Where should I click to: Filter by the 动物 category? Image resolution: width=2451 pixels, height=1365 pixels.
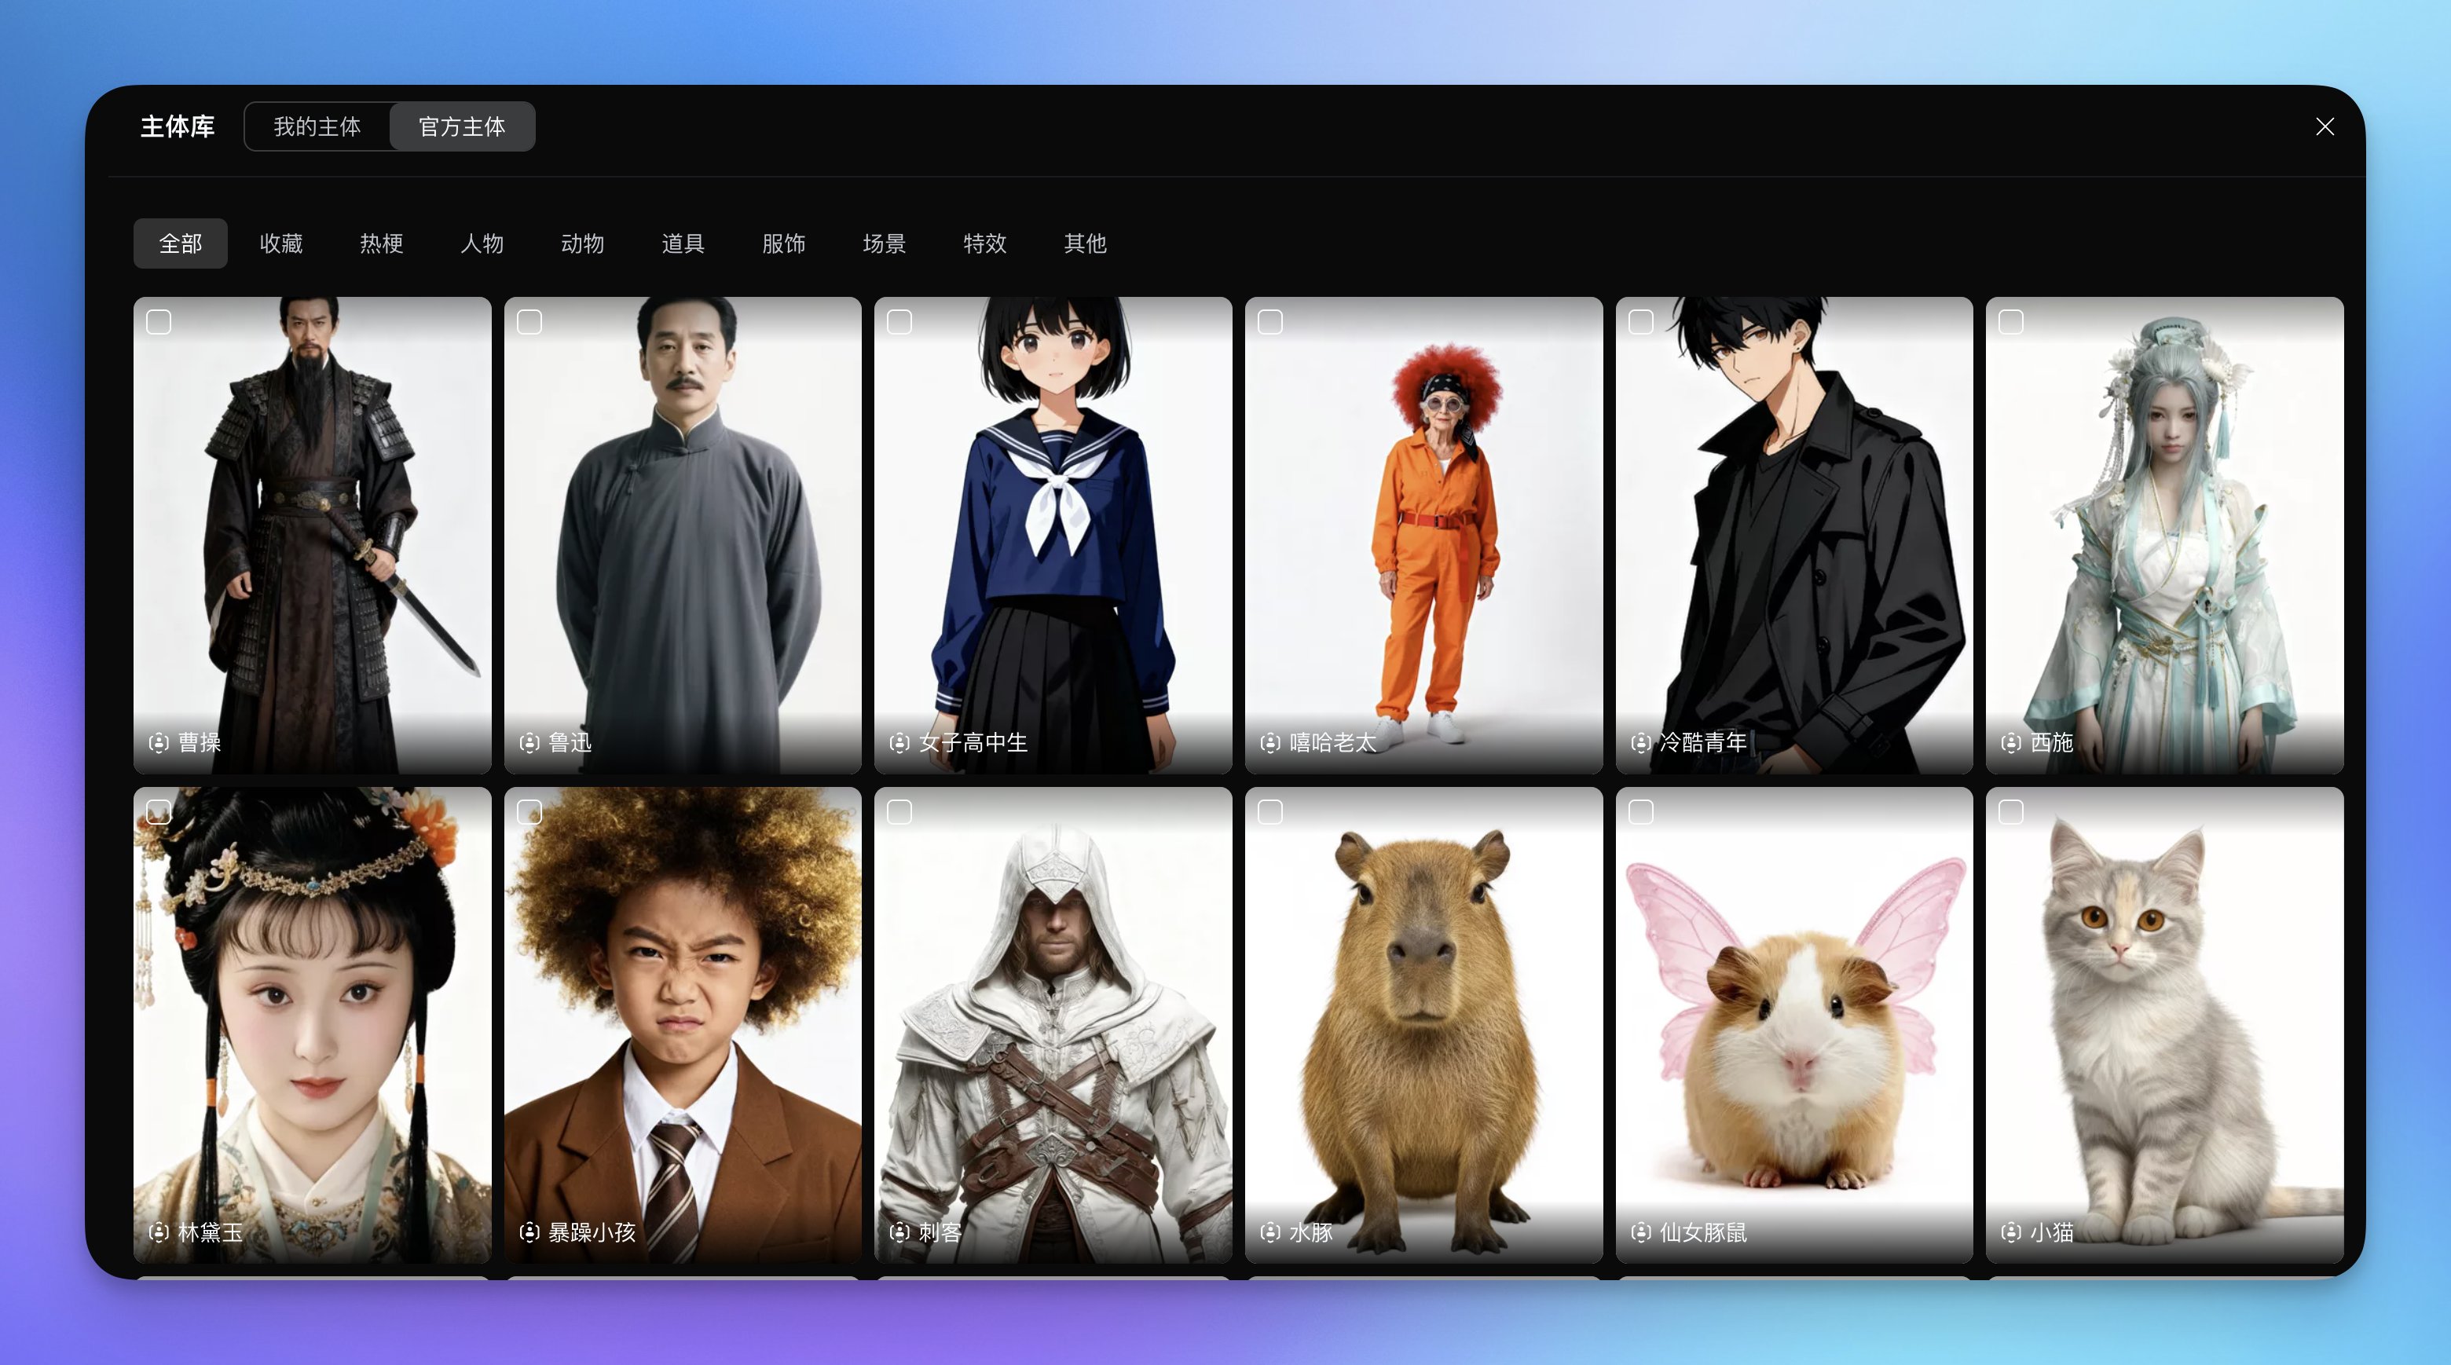click(x=582, y=243)
